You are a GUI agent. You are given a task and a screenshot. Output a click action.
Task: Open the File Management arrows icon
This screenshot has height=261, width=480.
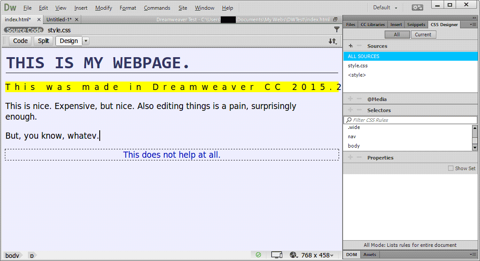point(333,41)
